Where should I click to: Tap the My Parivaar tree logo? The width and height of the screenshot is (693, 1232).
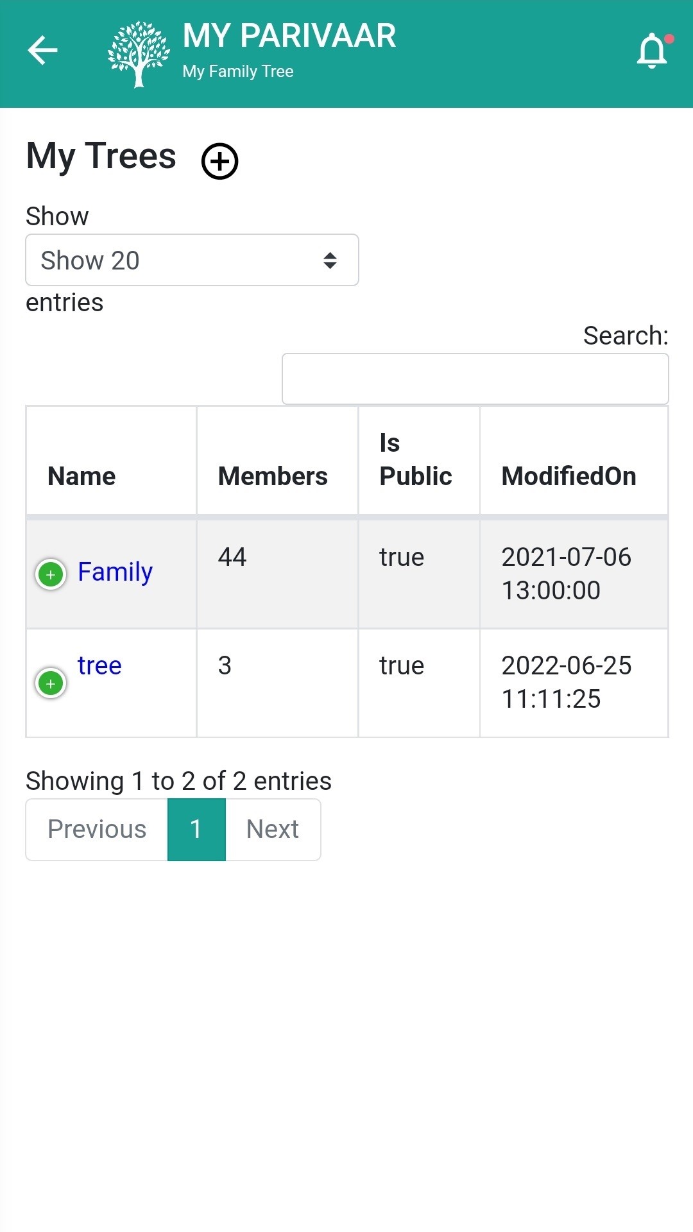point(139,54)
